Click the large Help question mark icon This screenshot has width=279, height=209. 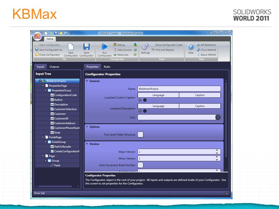point(191,47)
